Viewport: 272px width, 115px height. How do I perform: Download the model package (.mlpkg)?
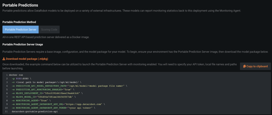(25, 59)
